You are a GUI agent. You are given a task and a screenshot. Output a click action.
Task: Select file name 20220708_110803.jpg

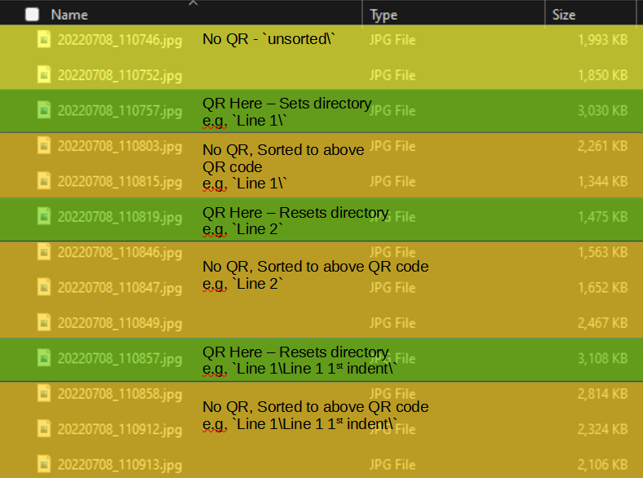[x=120, y=146]
